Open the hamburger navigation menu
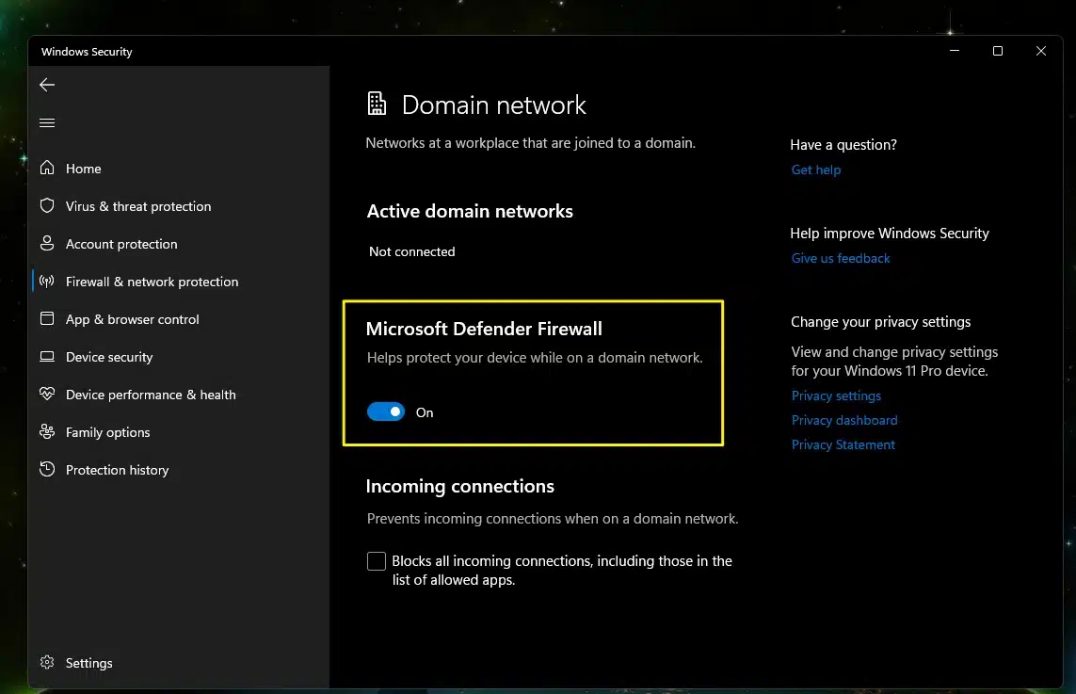Viewport: 1076px width, 694px height. [47, 122]
